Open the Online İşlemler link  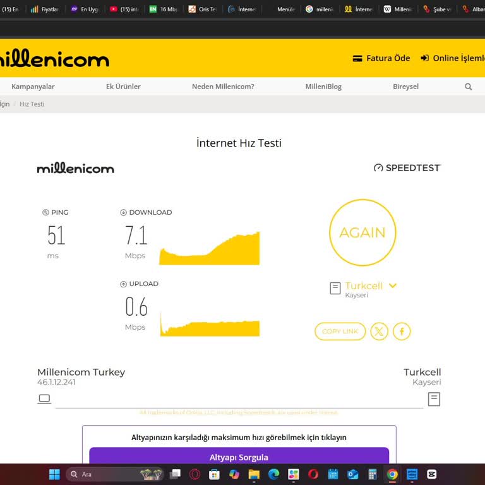(x=453, y=58)
